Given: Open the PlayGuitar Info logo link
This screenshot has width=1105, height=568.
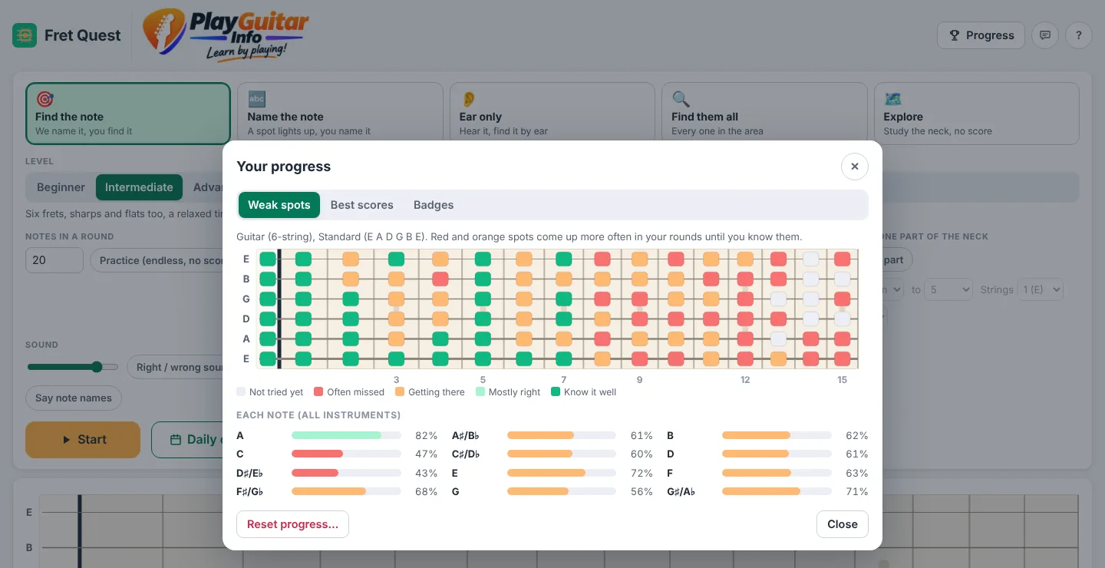Looking at the screenshot, I should pyautogui.click(x=226, y=35).
